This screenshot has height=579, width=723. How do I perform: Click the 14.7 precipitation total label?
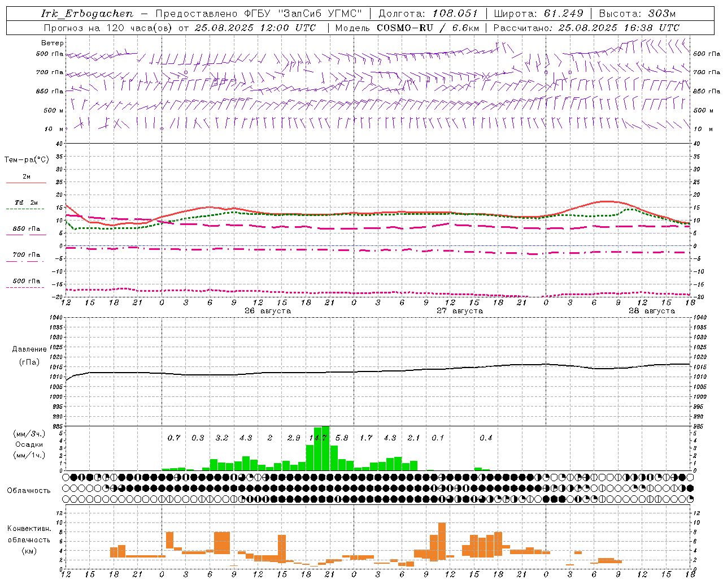(x=318, y=438)
